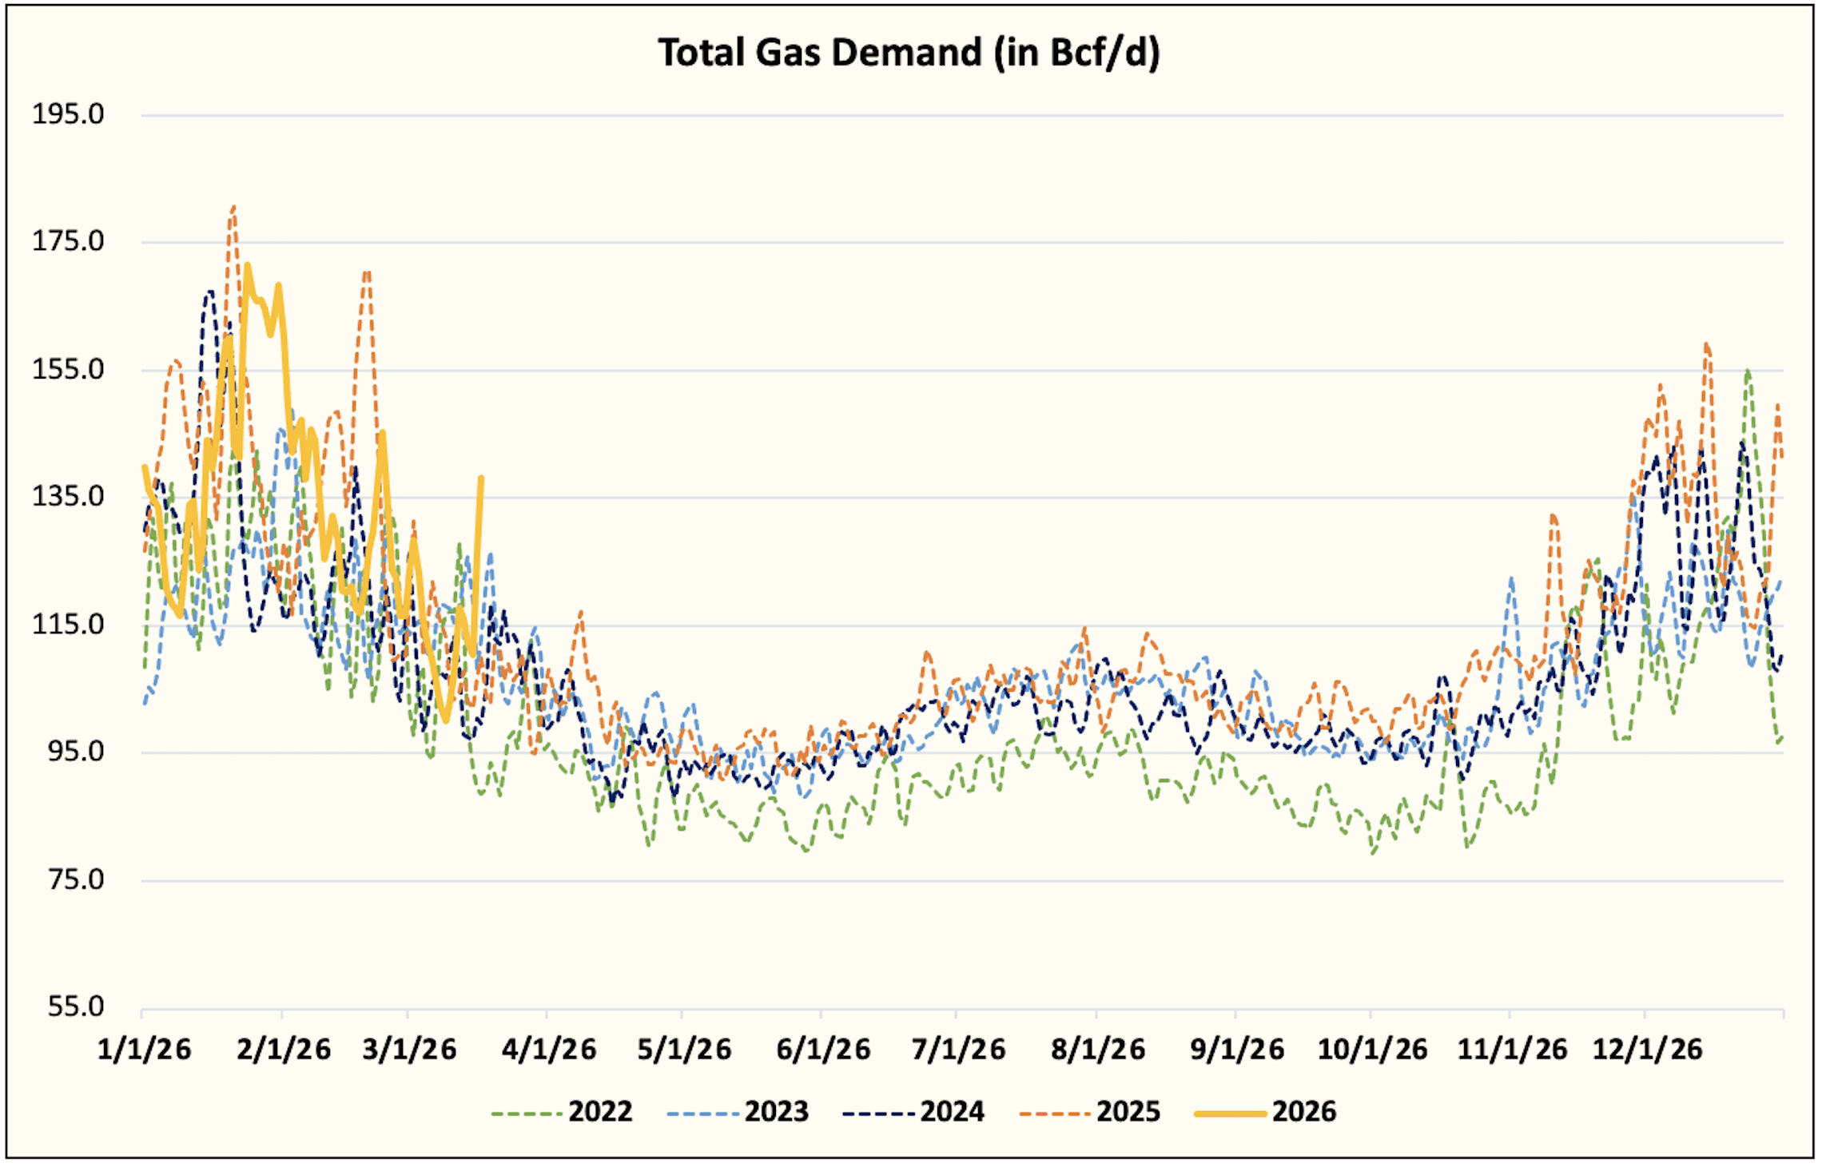1830x1171 pixels.
Task: Click the solid yellow 2026 legend line swatch
Action: 1231,1114
